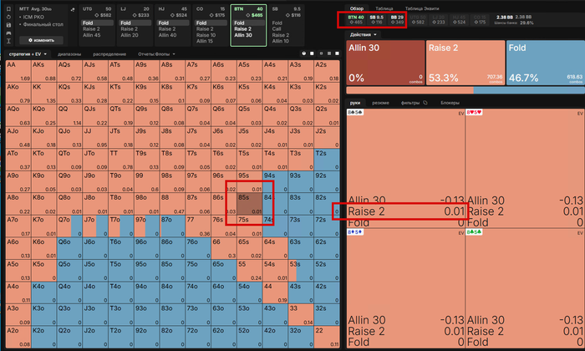Screen dimensions: 585x351
Task: Click the 53s mixed-strategy cell
Action: pos(302,271)
